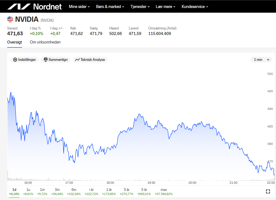Viewport: 276px width, 200px height.
Task: Open the Lær mere menu
Action: coord(165,7)
